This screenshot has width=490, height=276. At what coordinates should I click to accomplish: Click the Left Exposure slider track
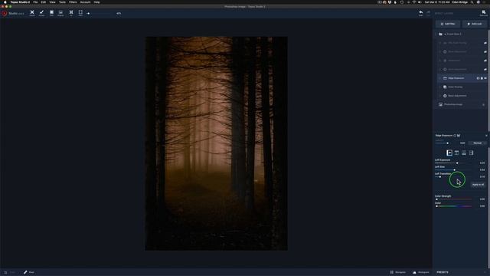click(453, 163)
